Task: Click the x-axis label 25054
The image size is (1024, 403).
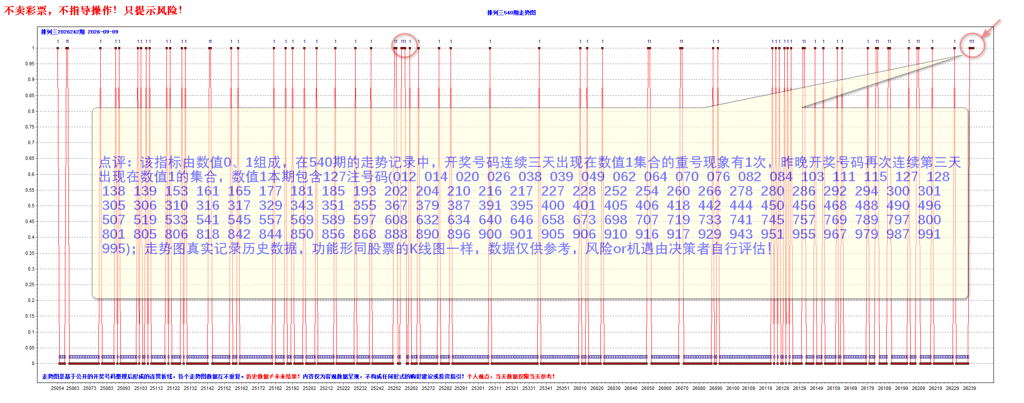Action: (57, 388)
